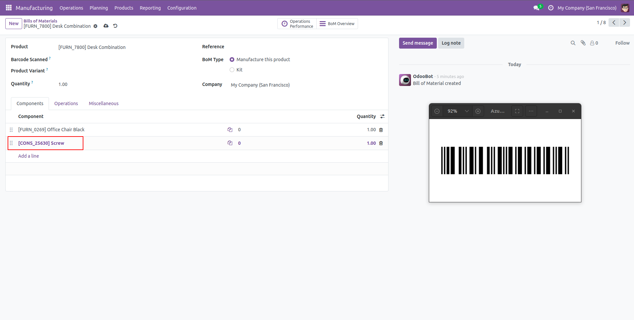This screenshot has height=320, width=634.
Task: Select the Kit BoM type
Action: point(232,70)
